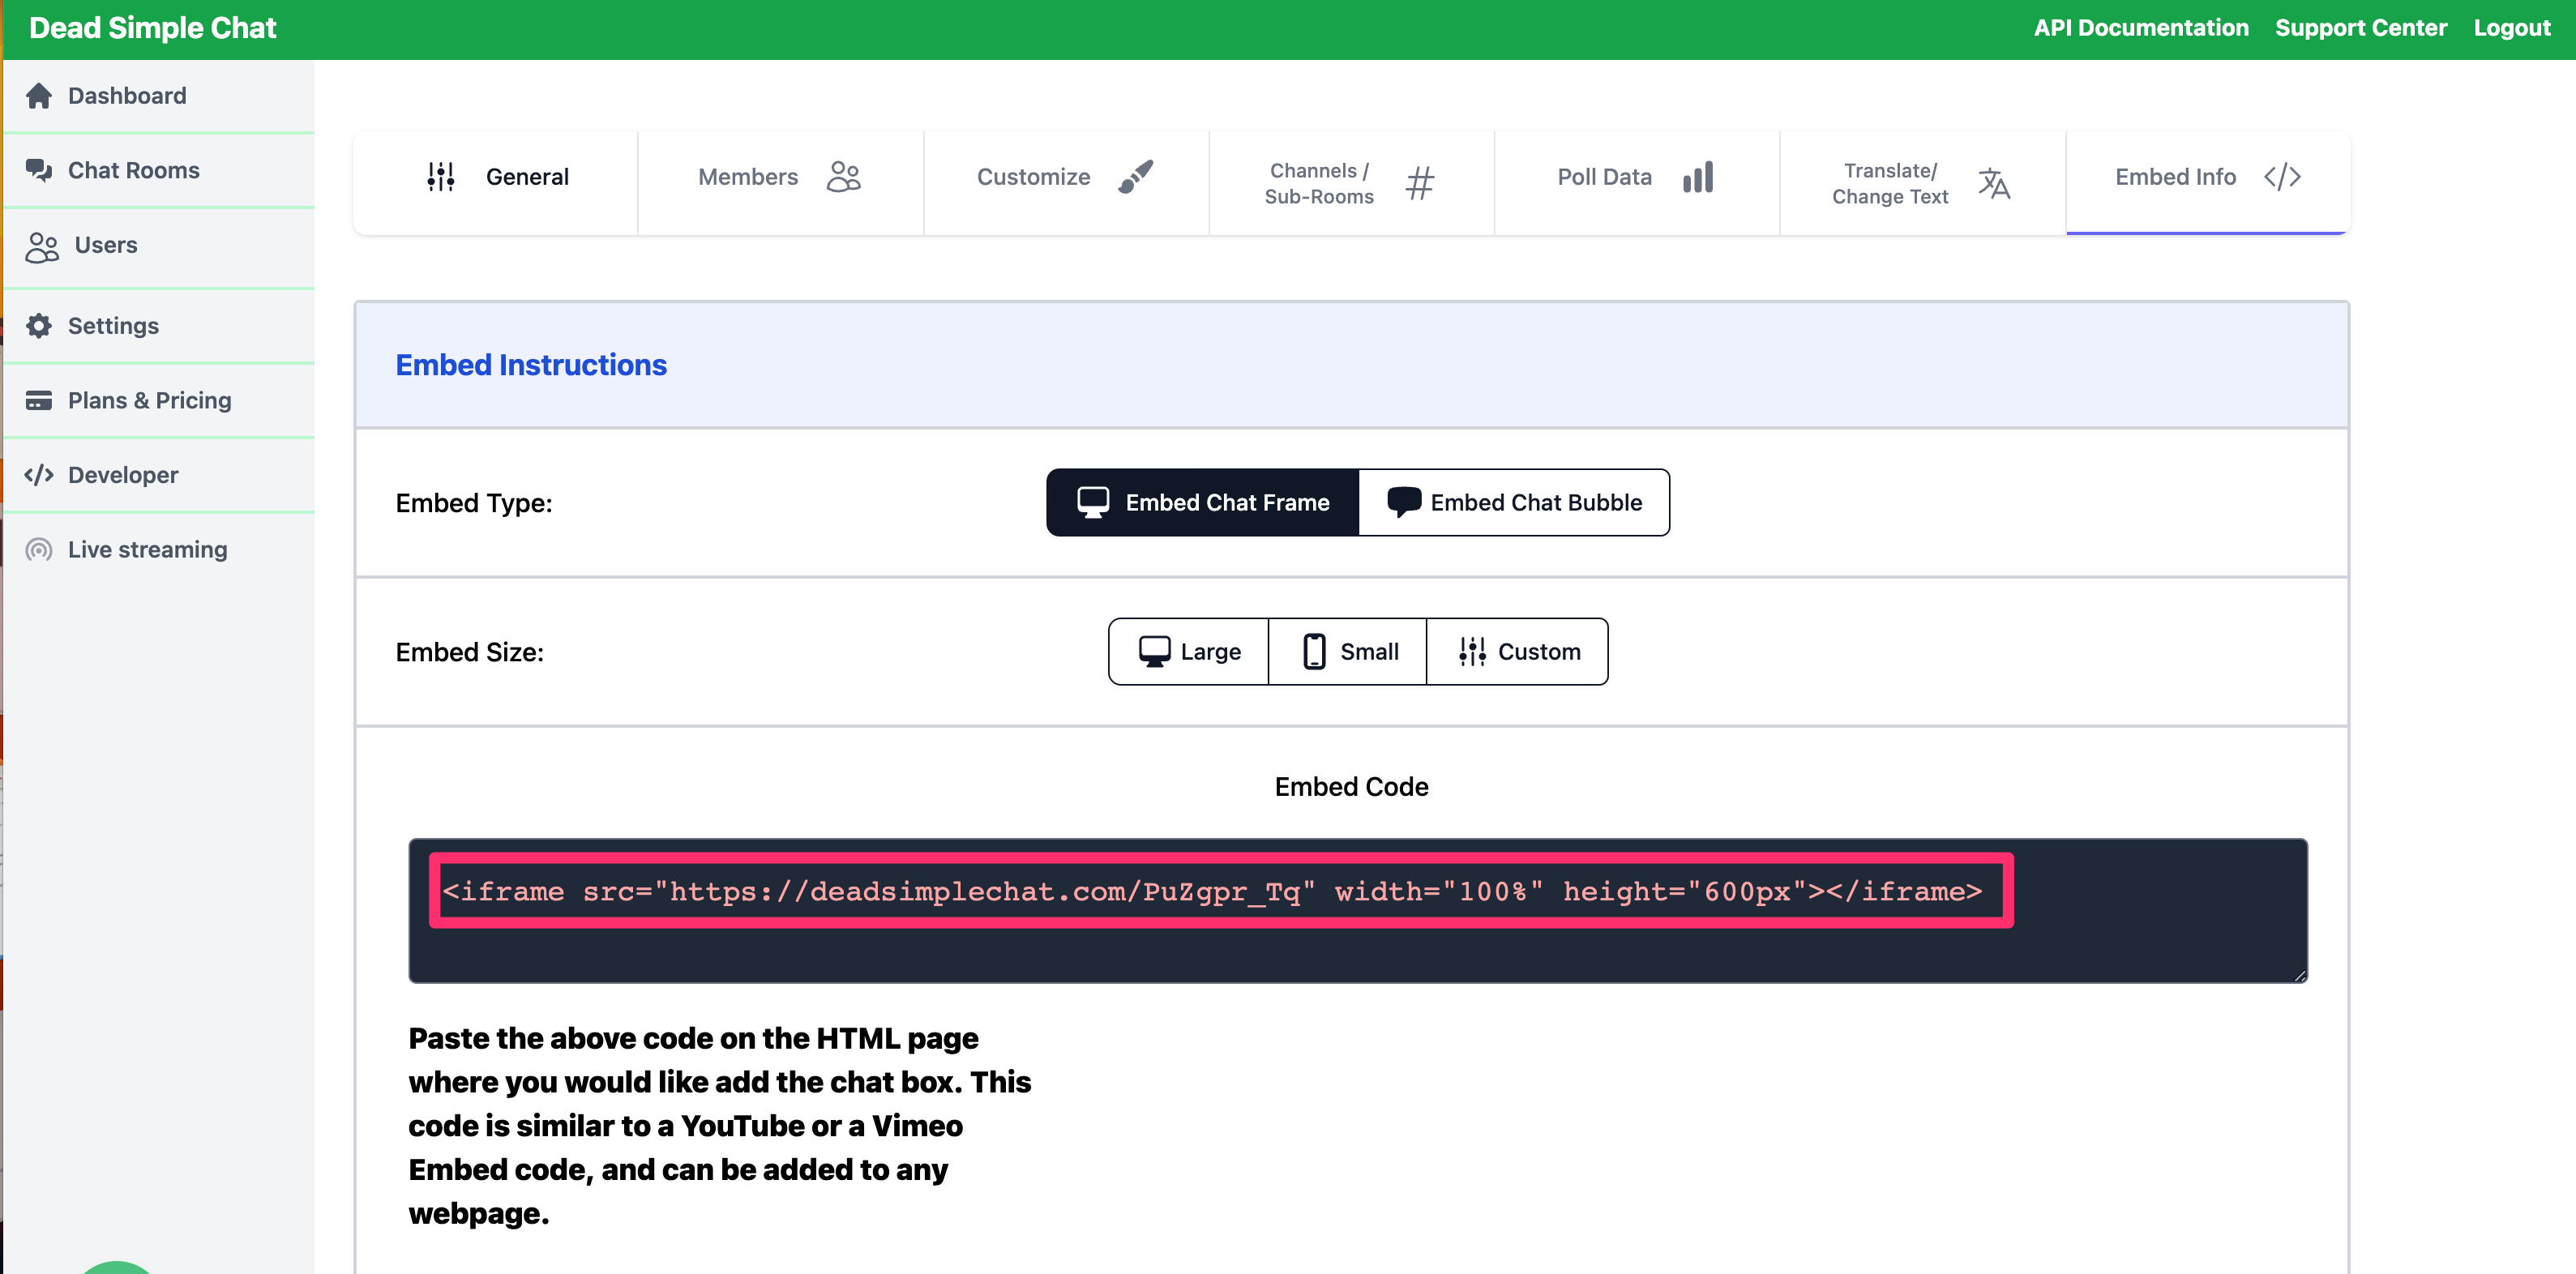2576x1274 pixels.
Task: Open Dashboard in the sidebar
Action: point(159,96)
